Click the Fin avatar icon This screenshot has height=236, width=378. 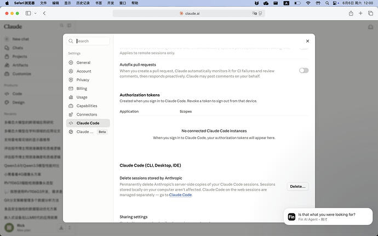[291, 217]
